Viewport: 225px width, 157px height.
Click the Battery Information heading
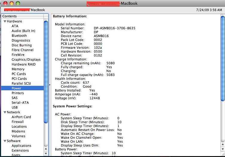70,16
